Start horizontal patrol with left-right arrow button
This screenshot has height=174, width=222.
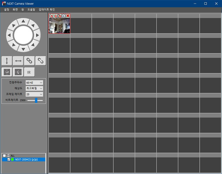(18, 61)
